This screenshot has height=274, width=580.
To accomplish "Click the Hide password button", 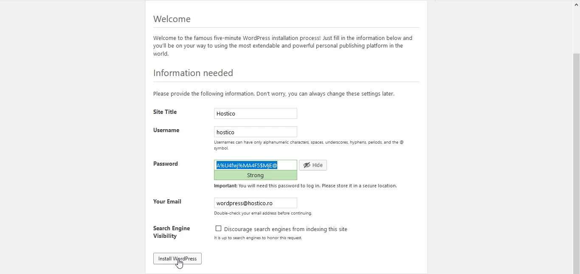I will [x=313, y=165].
